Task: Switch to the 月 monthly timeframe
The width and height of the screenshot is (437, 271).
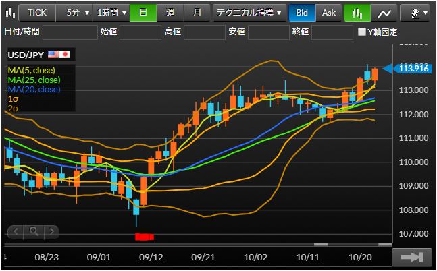Action: tap(197, 13)
